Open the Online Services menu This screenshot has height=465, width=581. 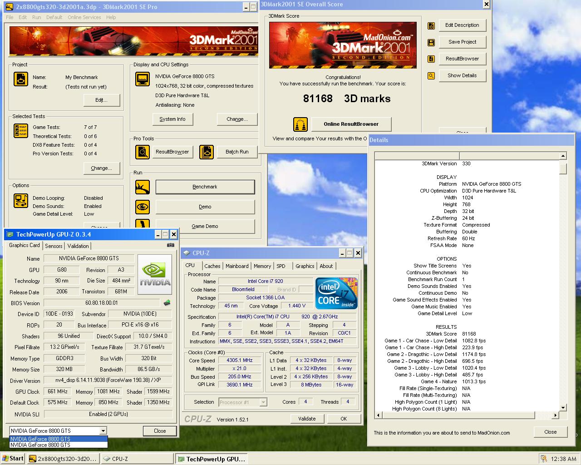84,17
